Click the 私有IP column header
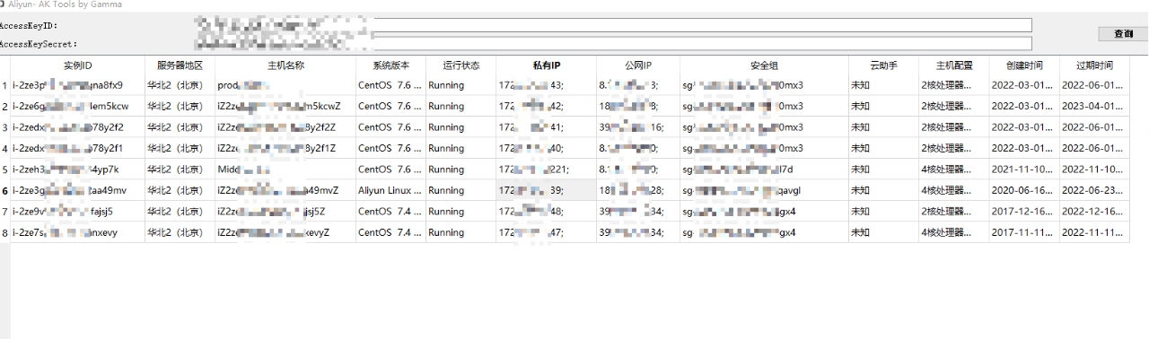This screenshot has height=339, width=1149. tap(546, 65)
